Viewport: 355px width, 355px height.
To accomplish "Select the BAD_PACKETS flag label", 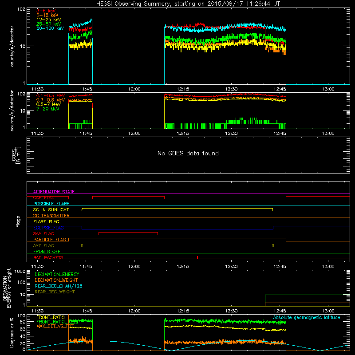I will point(48,257).
